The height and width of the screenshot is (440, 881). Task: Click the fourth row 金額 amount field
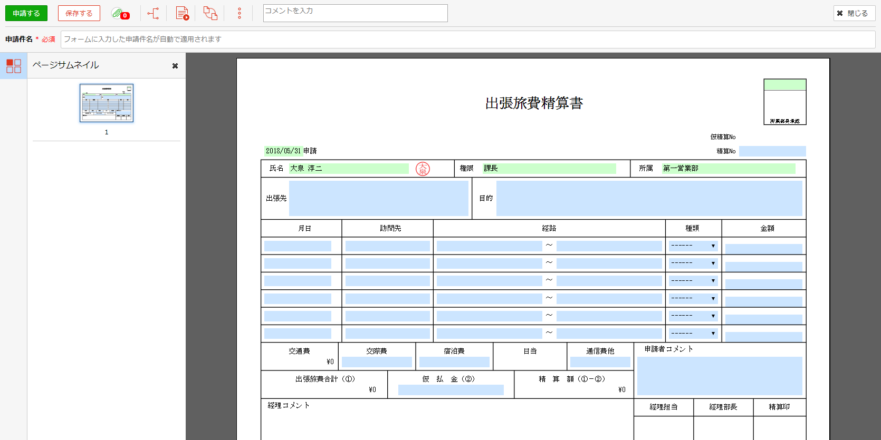coord(764,301)
